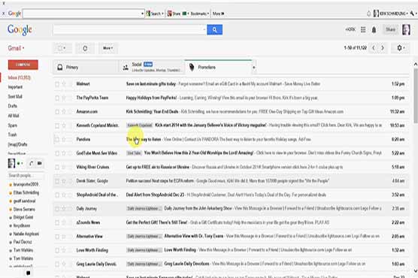Open the Pandora email row subject
Screen dimensions: 418x278
click(x=144, y=140)
